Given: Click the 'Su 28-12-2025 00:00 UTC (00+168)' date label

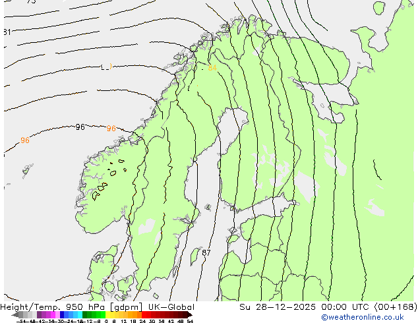Looking at the screenshot, I should (x=328, y=307).
